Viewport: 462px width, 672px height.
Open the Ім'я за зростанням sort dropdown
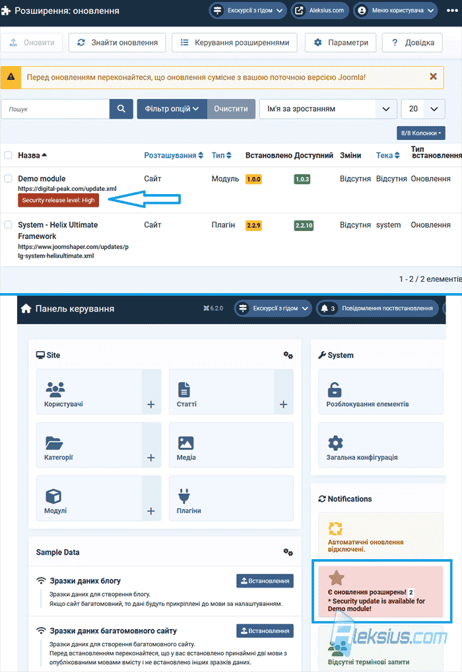(x=328, y=109)
